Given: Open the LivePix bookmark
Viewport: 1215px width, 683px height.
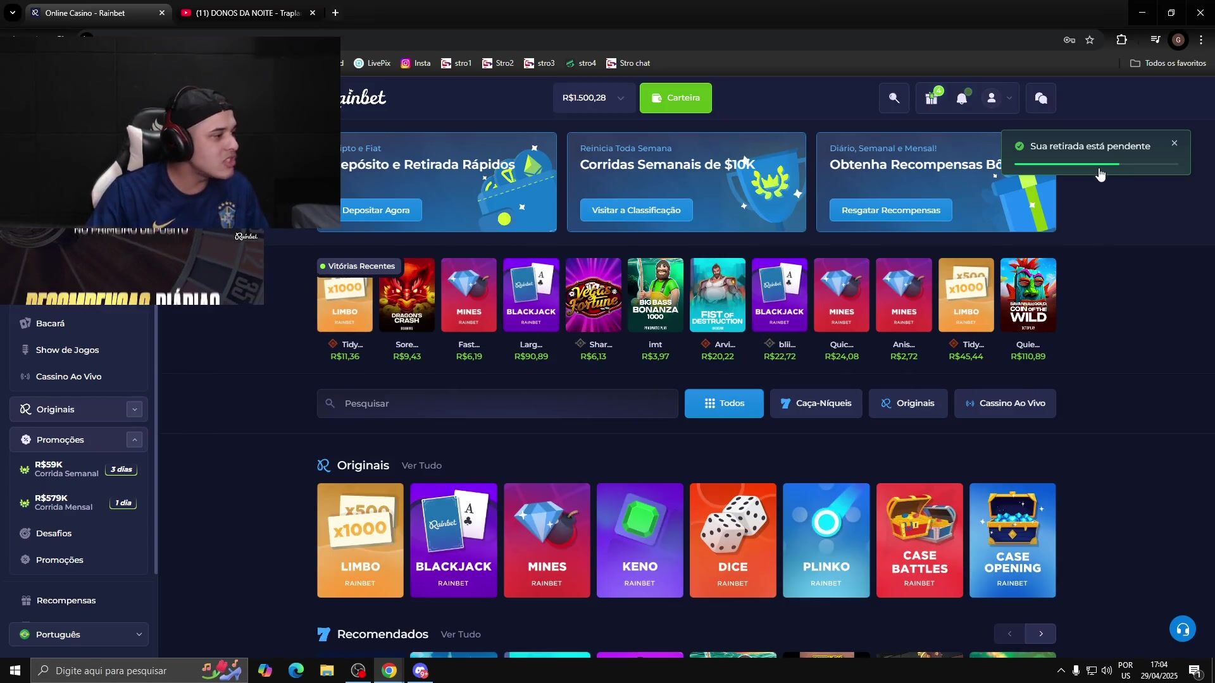Looking at the screenshot, I should pos(372,63).
